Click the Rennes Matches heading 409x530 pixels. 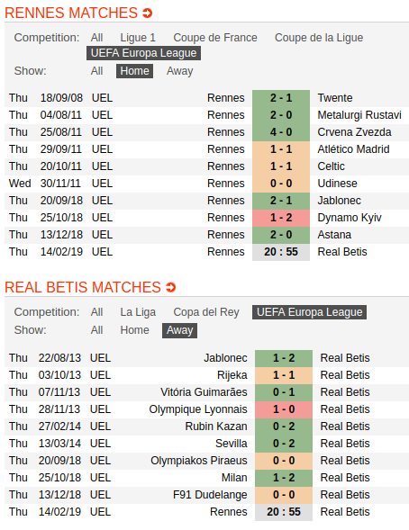[x=71, y=13]
